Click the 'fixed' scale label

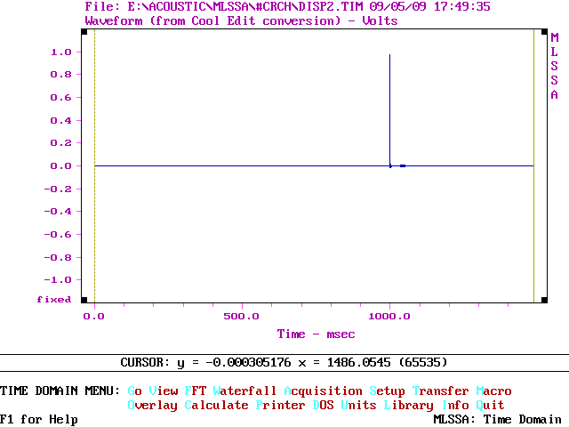point(53,300)
